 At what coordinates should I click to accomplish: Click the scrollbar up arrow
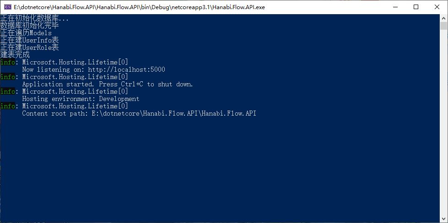click(443, 18)
